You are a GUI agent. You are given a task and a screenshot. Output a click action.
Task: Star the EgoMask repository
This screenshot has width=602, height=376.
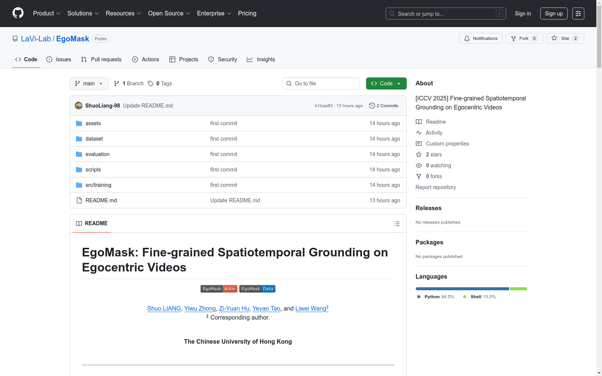[x=565, y=38]
